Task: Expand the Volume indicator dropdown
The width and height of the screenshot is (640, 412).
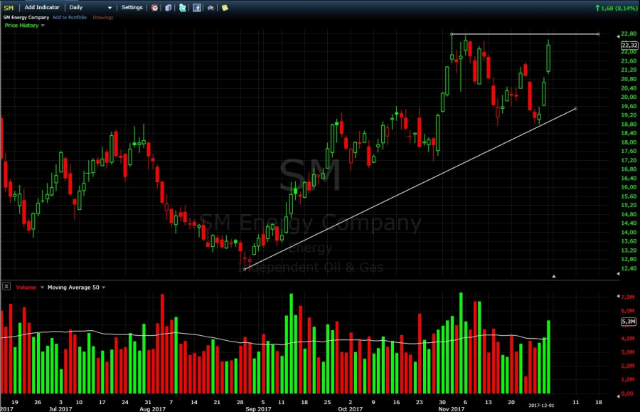Action: [x=40, y=287]
